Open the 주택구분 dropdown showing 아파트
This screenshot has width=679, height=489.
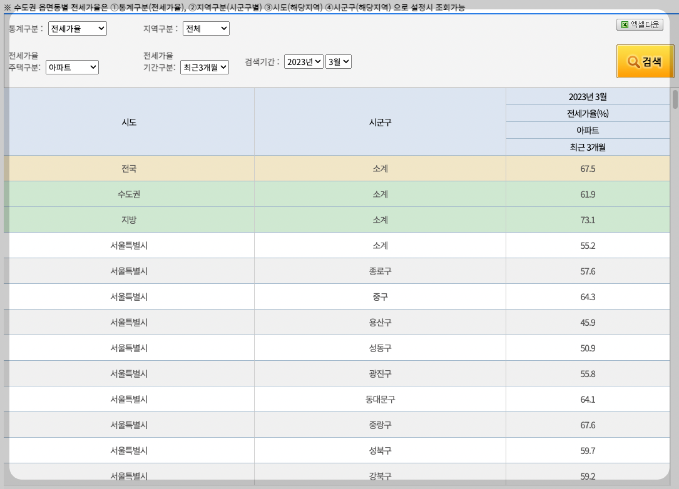72,67
